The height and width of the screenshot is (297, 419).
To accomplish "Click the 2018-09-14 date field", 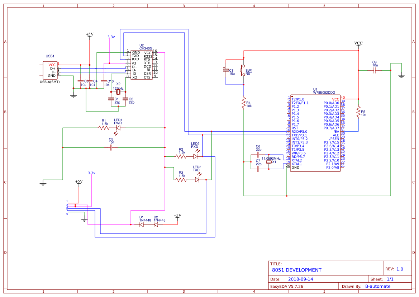I will (x=301, y=279).
